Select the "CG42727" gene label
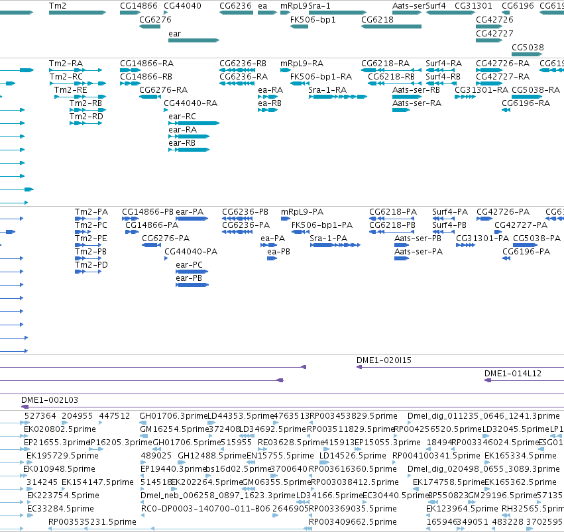Screen dimensions: 564x532 coord(494,33)
